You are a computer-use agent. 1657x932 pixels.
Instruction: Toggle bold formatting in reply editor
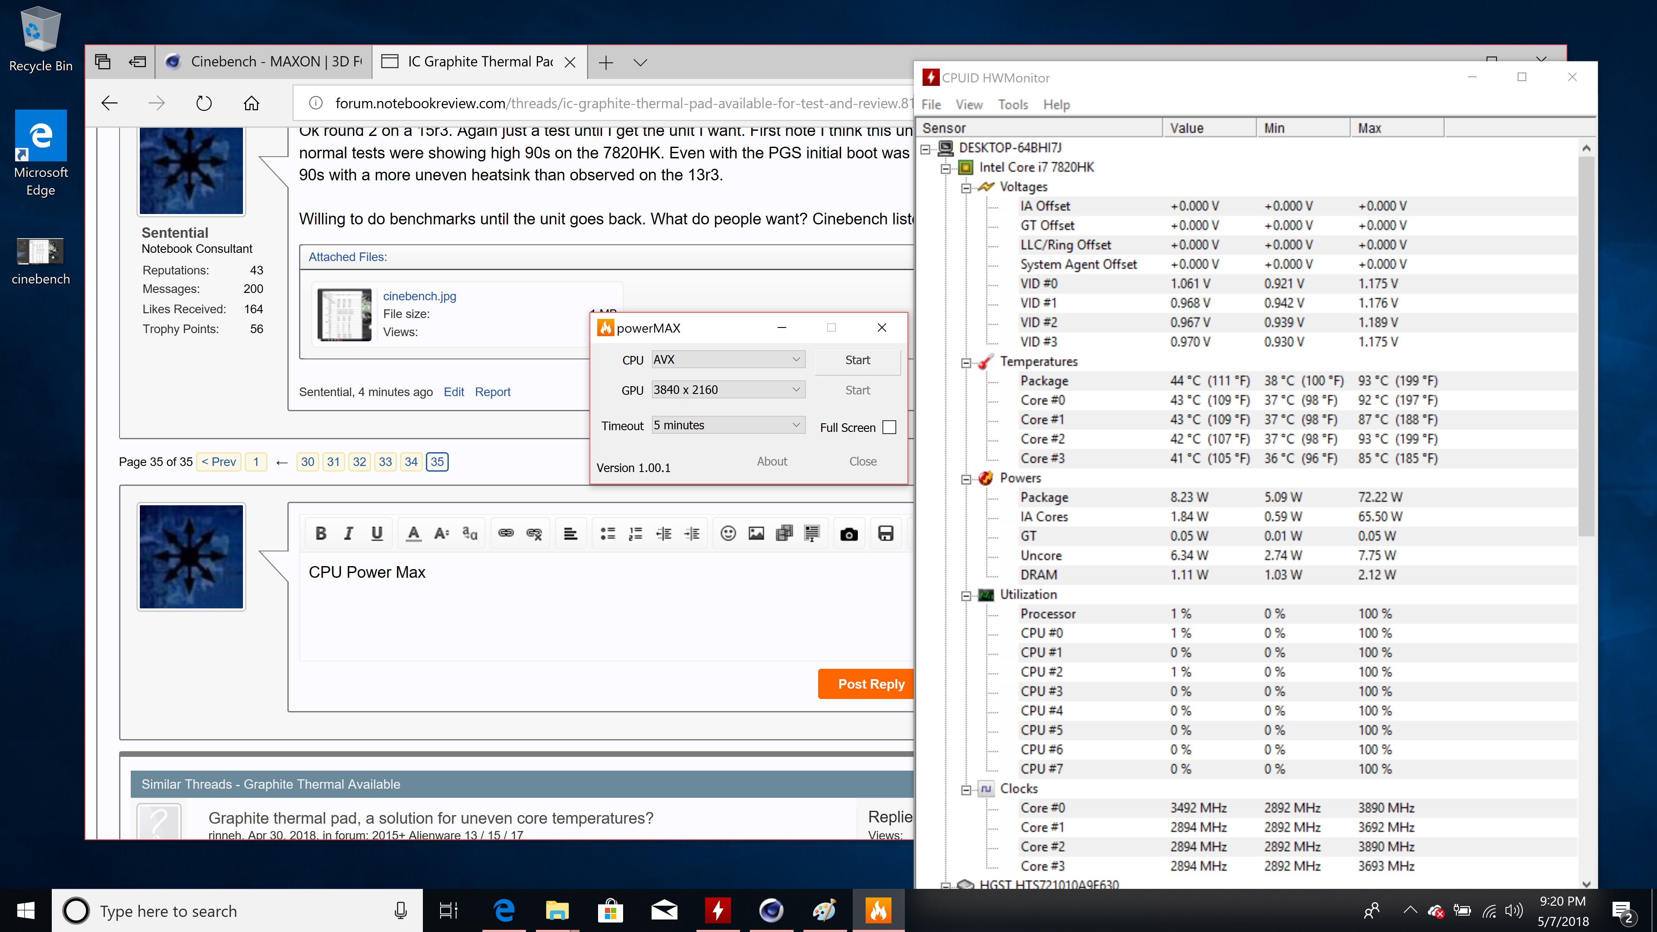click(x=320, y=533)
